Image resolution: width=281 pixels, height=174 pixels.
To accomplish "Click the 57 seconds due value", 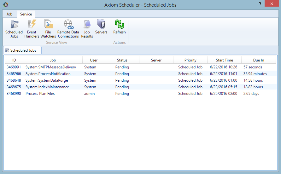I will pos(253,67).
